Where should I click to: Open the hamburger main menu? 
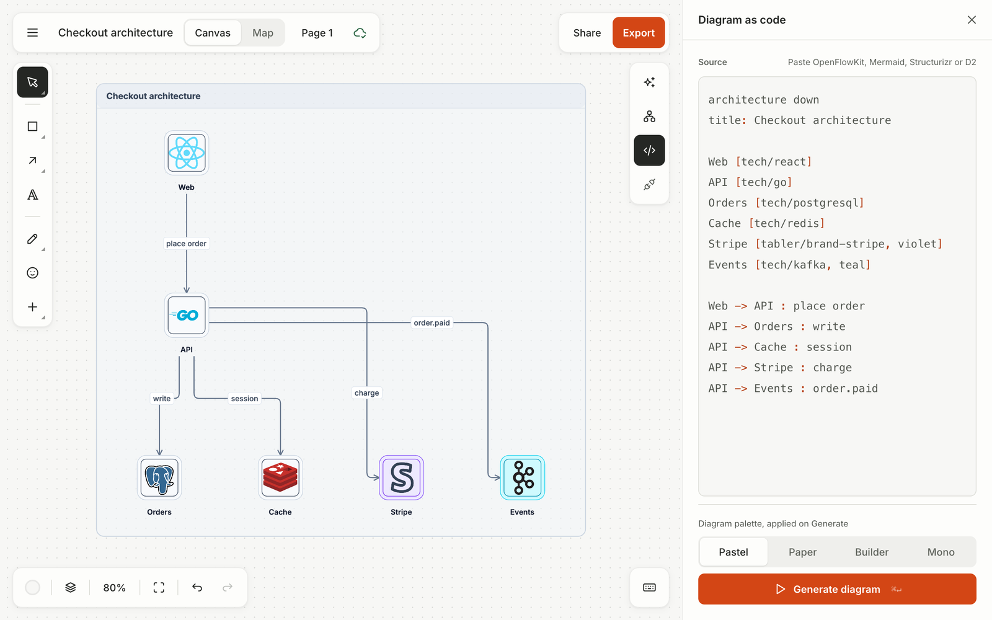[32, 33]
